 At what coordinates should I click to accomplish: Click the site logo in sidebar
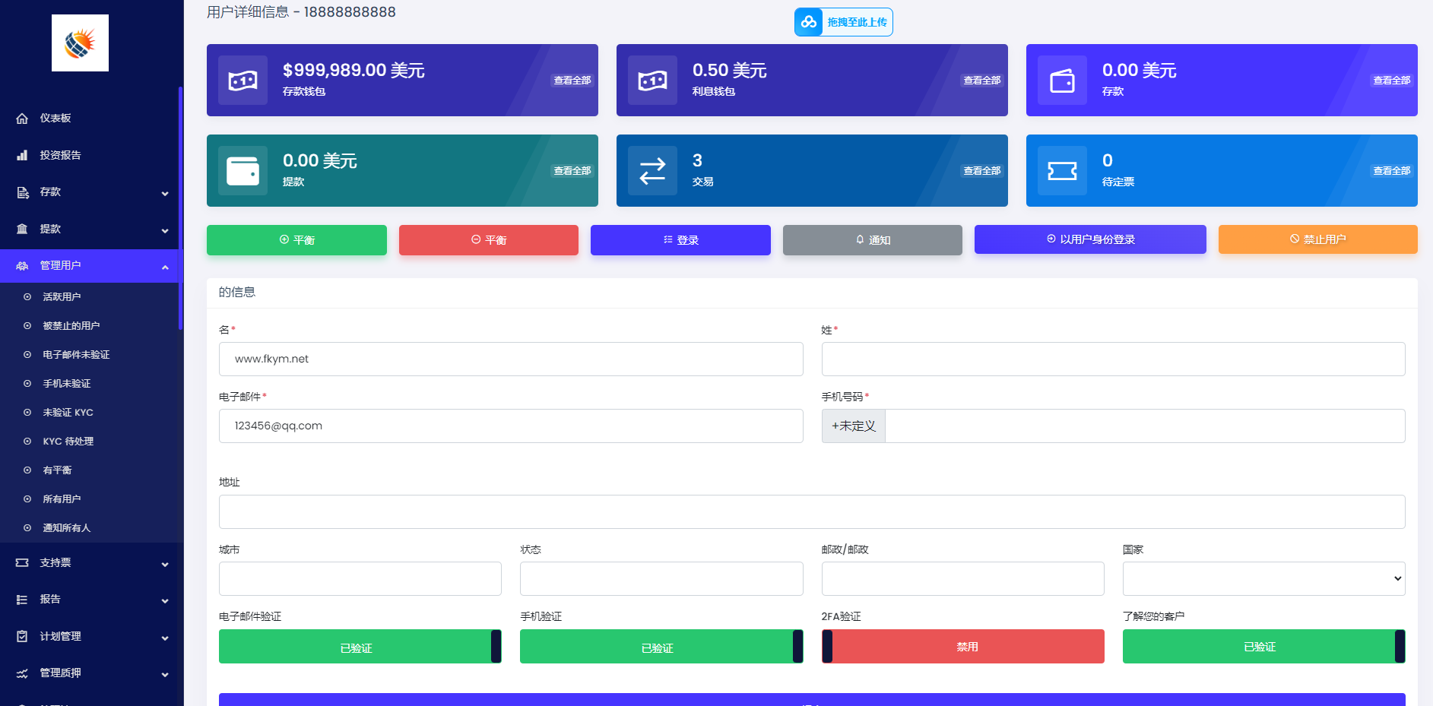[x=80, y=43]
